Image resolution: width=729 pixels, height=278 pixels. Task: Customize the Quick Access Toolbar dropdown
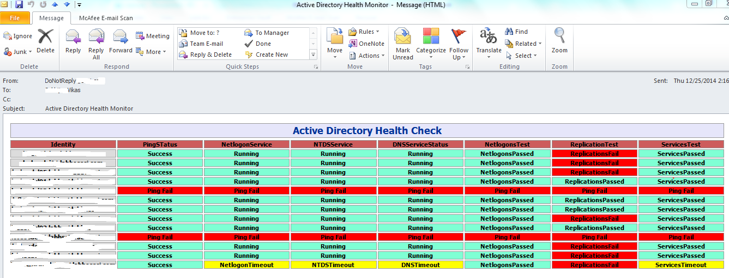tap(79, 5)
